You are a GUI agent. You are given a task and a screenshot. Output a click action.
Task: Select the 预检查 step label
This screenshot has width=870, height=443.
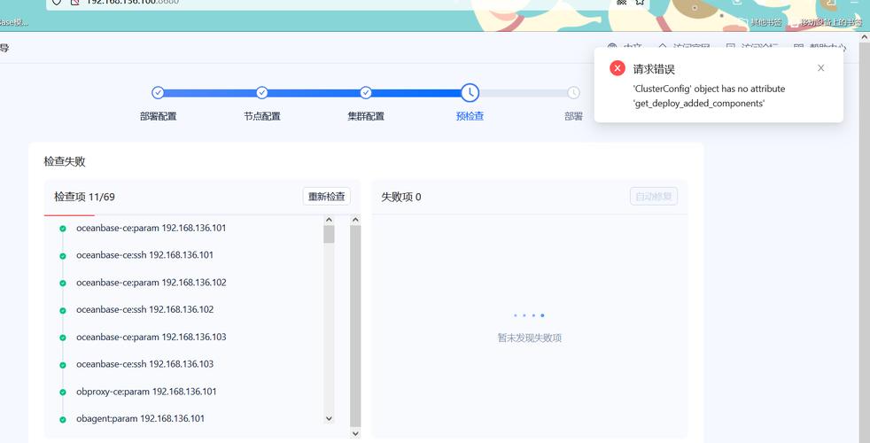coord(470,116)
